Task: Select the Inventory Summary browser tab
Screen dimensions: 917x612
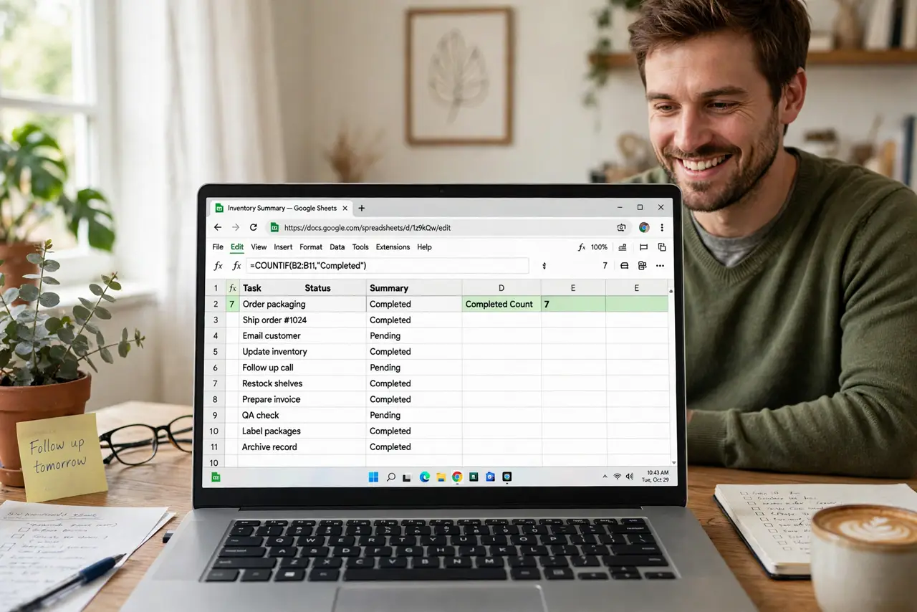Action: [281, 208]
